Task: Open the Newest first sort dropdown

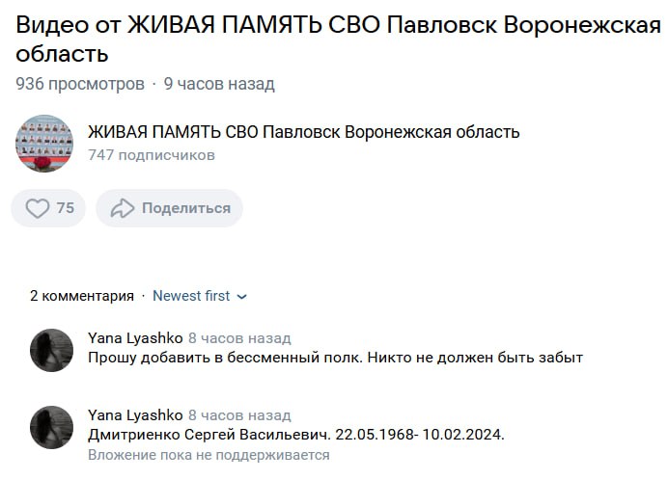Action: [193, 296]
